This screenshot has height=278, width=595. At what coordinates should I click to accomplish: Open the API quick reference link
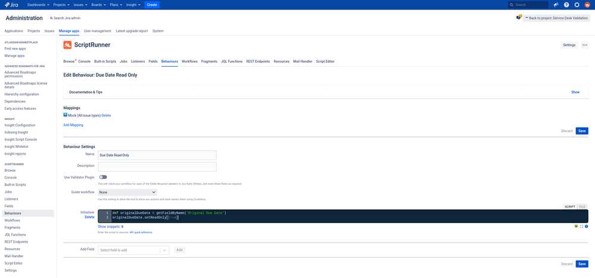pyautogui.click(x=141, y=232)
